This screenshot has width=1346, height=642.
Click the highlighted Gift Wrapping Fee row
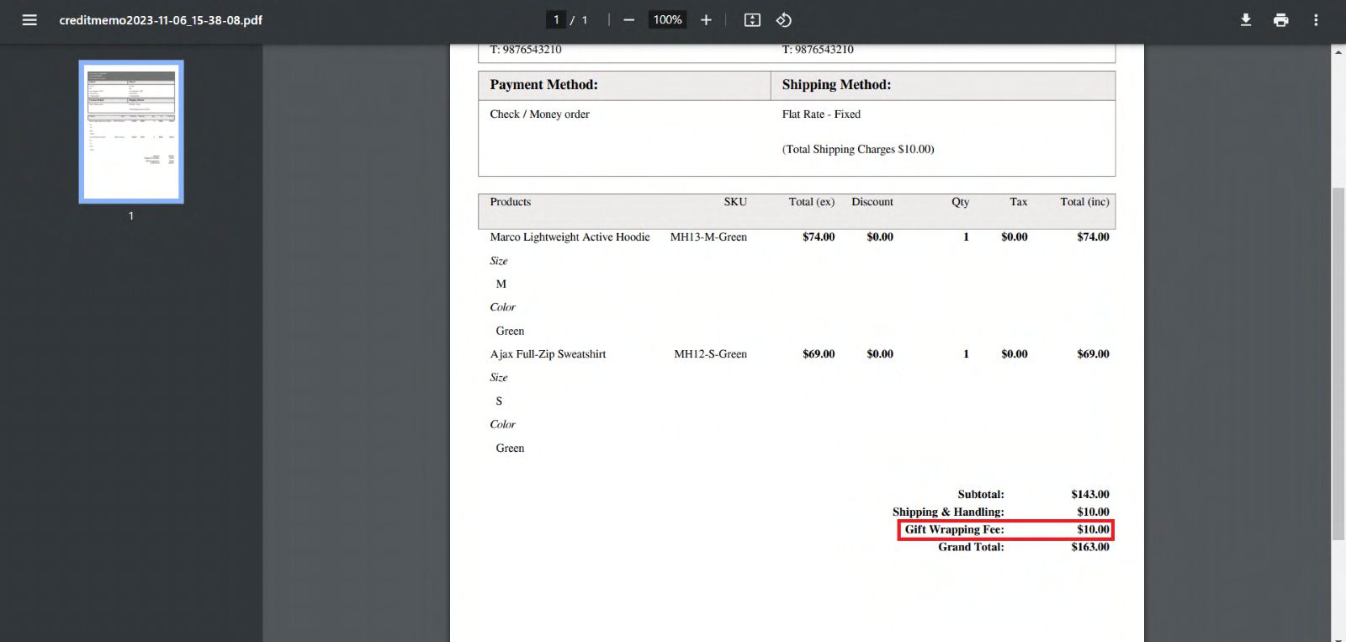(1005, 529)
